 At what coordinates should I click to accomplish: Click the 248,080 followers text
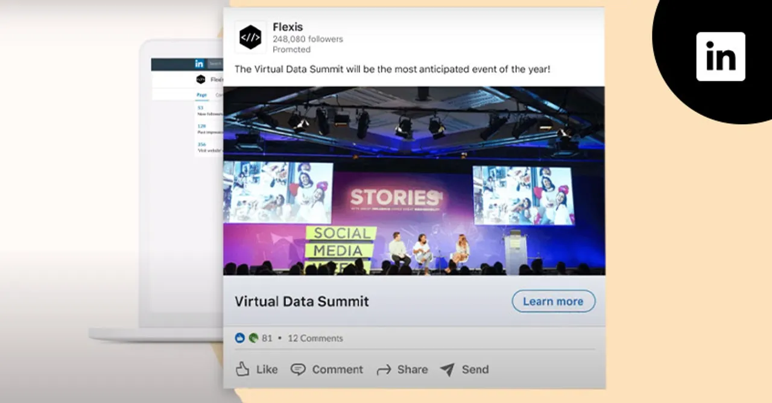point(308,39)
